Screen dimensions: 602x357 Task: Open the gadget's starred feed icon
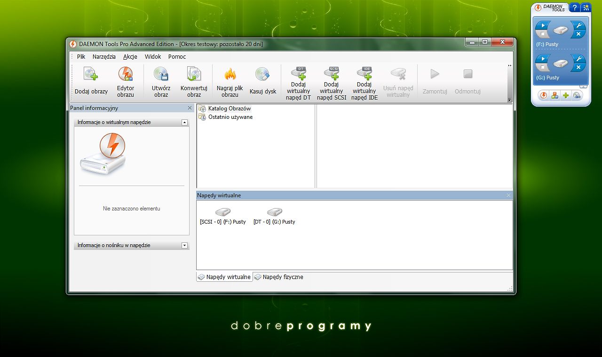point(586,8)
